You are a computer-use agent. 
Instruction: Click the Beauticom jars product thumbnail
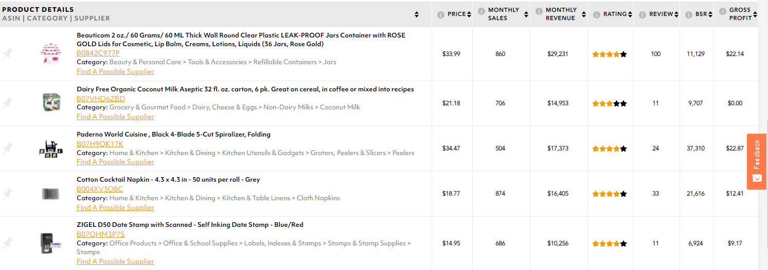[x=51, y=53]
